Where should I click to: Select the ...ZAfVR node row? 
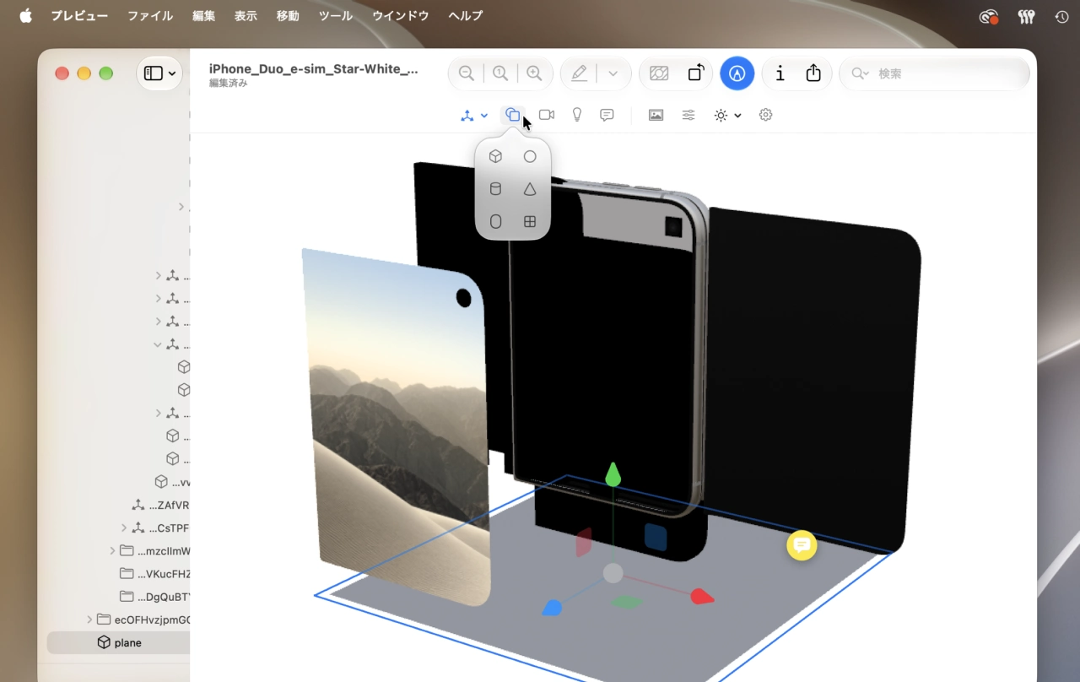click(x=118, y=506)
